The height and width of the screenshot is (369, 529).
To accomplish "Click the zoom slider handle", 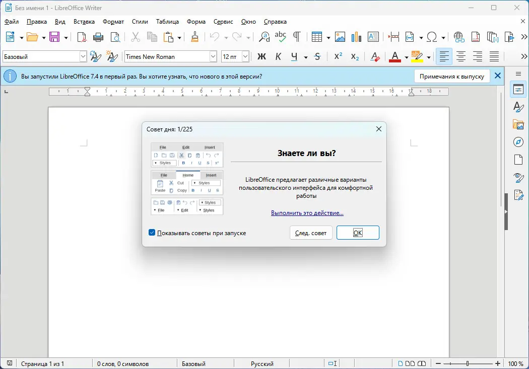I will [x=467, y=363].
